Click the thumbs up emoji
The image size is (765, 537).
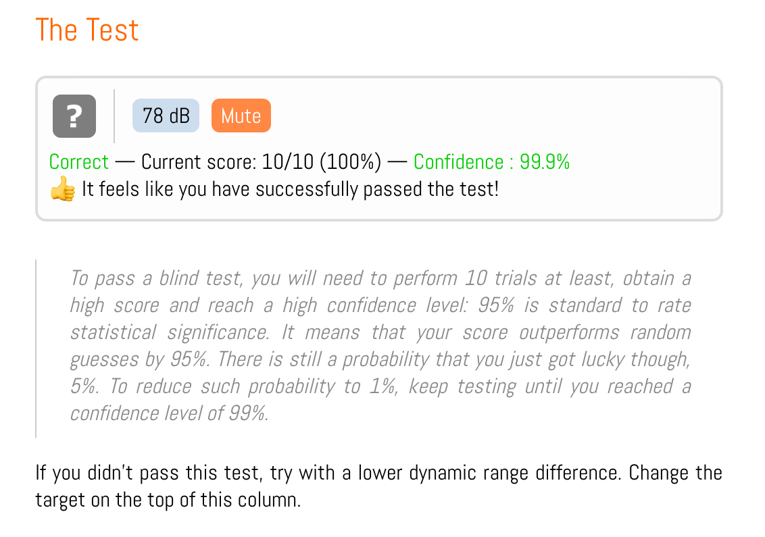(x=62, y=188)
